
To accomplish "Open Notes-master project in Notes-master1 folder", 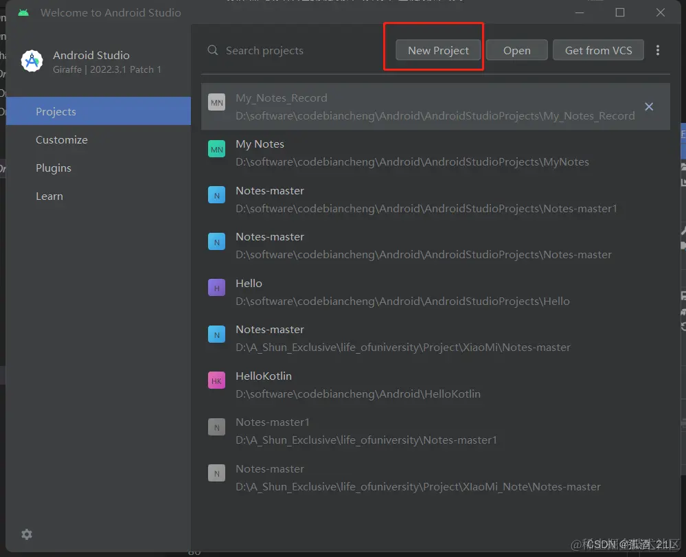I will (x=435, y=200).
